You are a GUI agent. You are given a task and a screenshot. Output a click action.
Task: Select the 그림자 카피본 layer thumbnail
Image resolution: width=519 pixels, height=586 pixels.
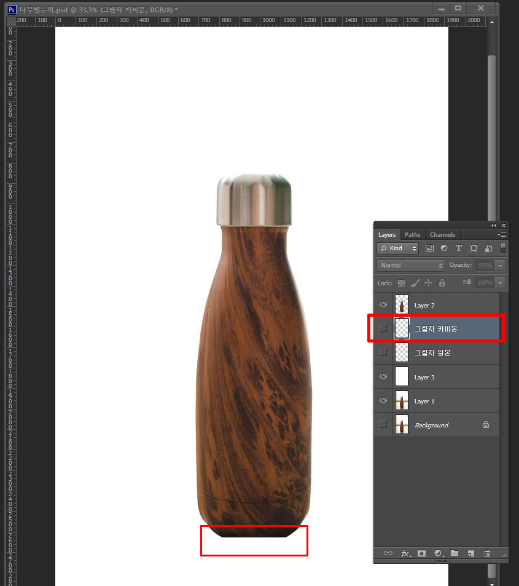[x=402, y=328]
